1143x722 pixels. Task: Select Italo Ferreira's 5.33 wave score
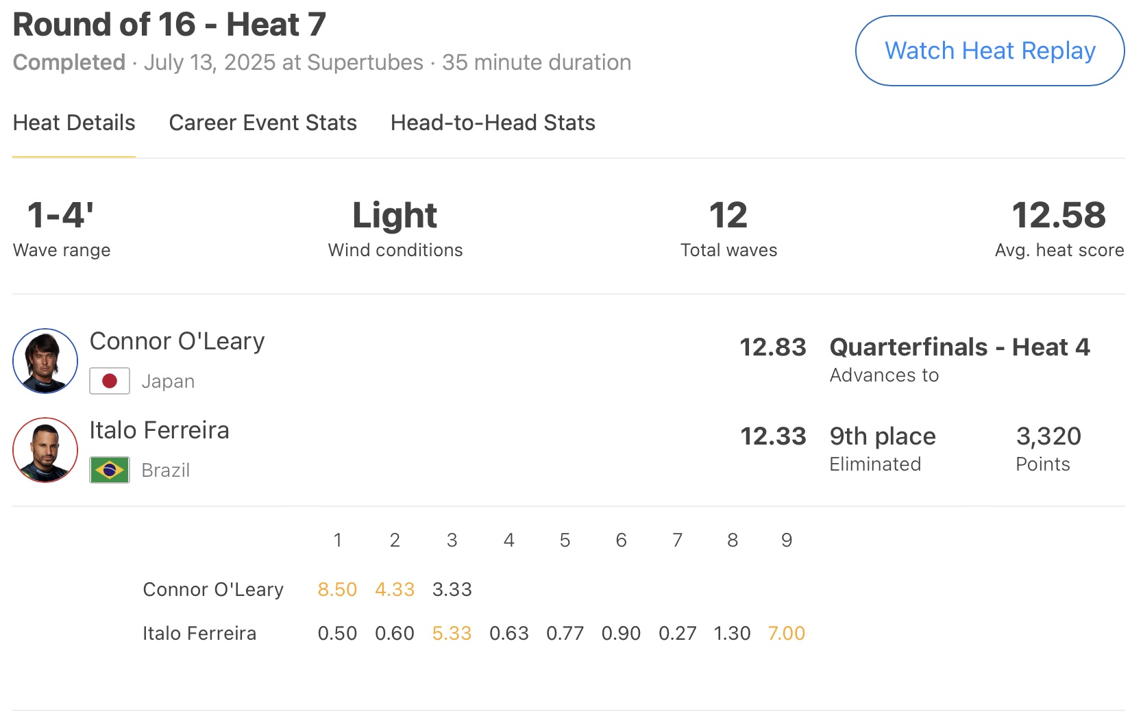(x=452, y=634)
